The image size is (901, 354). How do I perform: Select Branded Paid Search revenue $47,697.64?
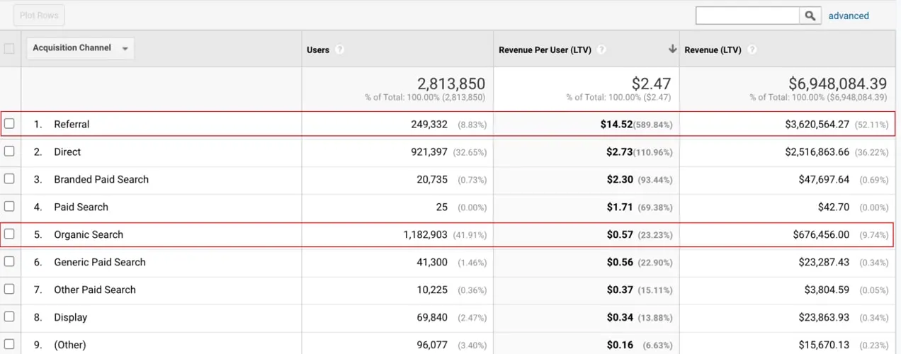pyautogui.click(x=824, y=179)
